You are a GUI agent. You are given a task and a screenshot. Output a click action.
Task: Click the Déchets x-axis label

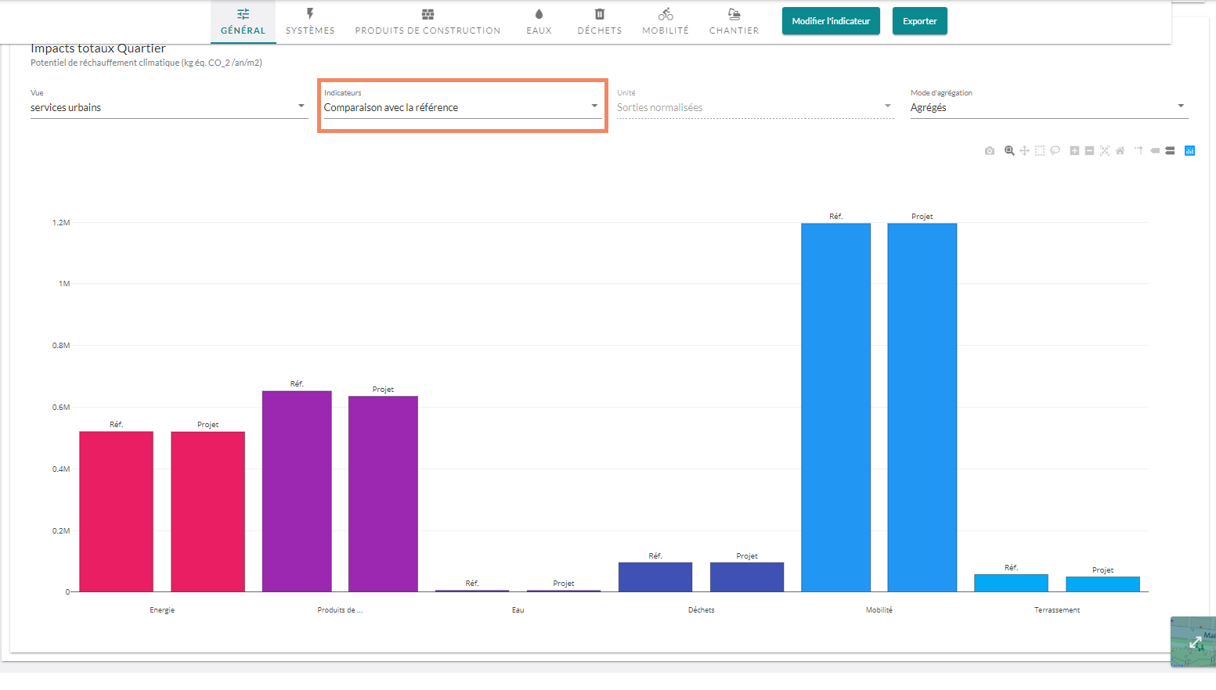tap(701, 610)
